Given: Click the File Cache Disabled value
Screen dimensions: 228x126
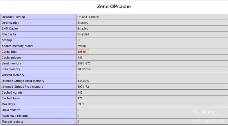Looking at the screenshot, I should [83, 34].
